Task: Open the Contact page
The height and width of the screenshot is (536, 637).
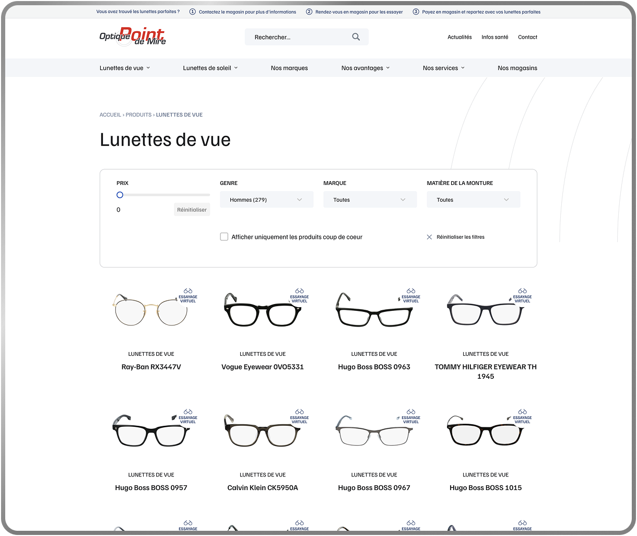Action: (x=527, y=37)
